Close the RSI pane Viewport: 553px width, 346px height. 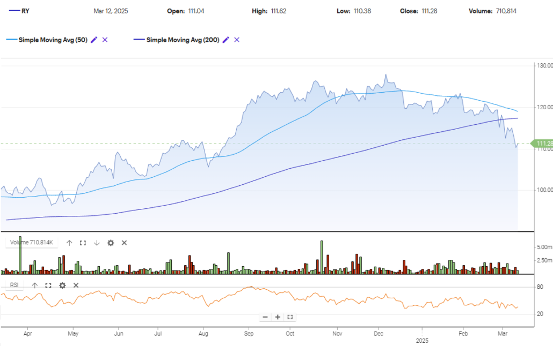[76, 285]
